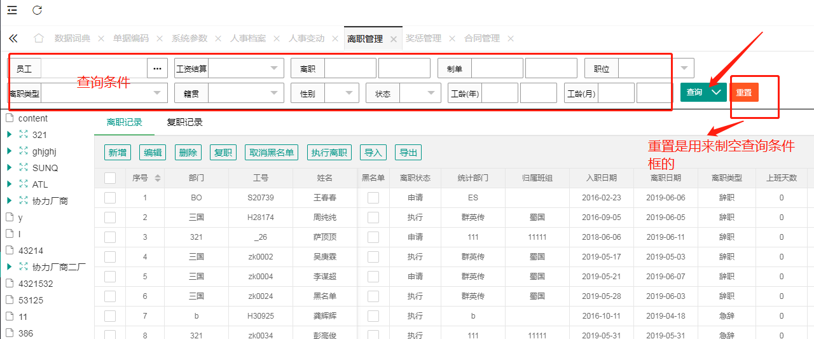Check the row checkbox for 王春春
Image resolution: width=814 pixels, height=339 pixels.
click(x=110, y=198)
